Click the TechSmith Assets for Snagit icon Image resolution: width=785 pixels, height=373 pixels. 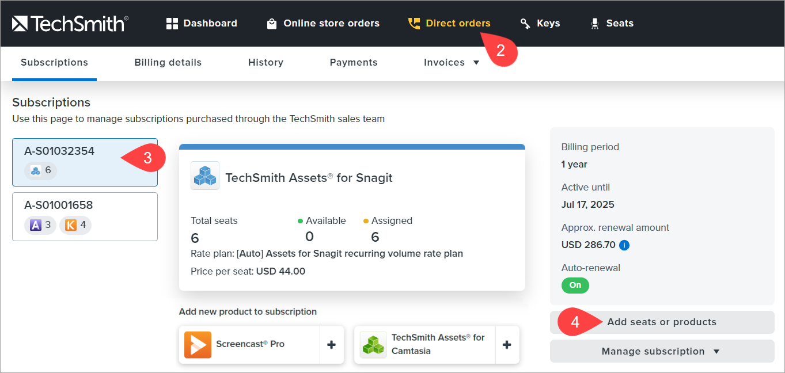[x=205, y=176]
